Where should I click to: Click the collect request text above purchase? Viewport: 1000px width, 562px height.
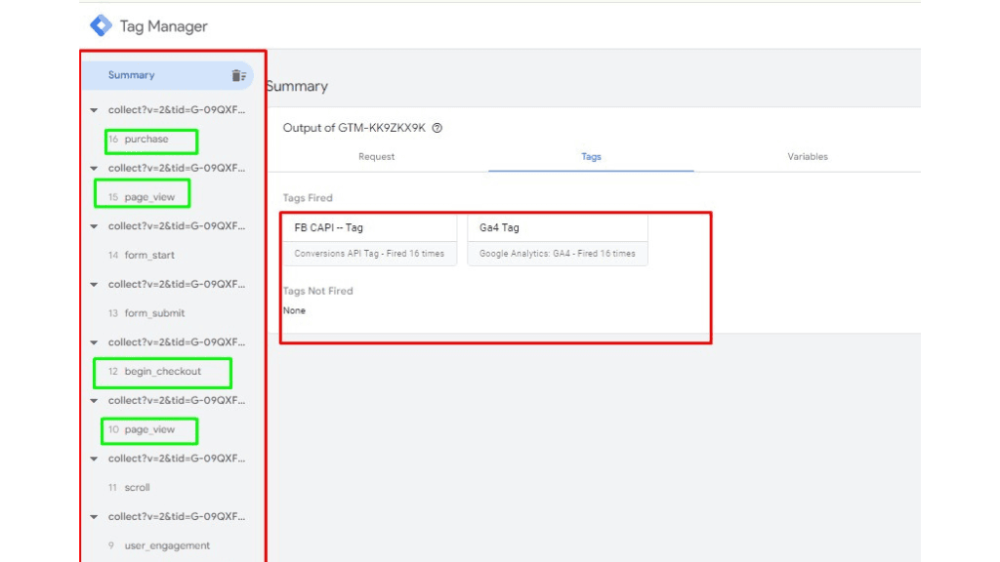177,110
